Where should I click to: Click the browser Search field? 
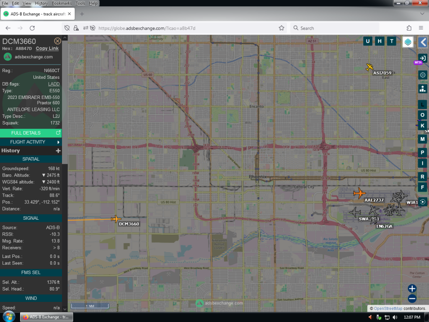335,28
